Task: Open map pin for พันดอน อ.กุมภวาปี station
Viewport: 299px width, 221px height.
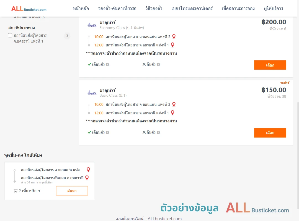Action: coord(87,178)
